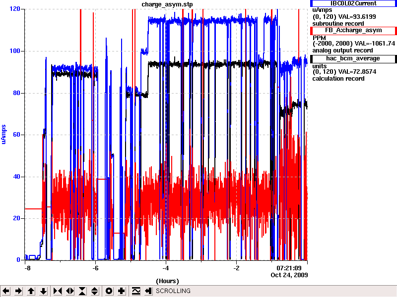Select the hac_bcm_average legend entry

pyautogui.click(x=353, y=58)
